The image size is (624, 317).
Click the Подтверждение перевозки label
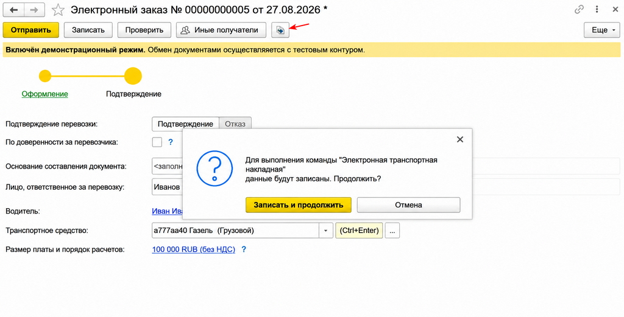[51, 124]
